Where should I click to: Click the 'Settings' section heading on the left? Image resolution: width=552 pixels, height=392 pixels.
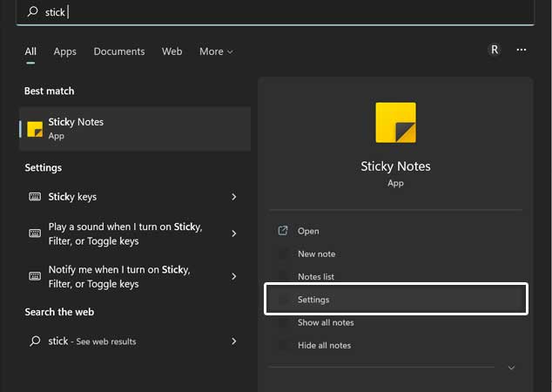pyautogui.click(x=44, y=167)
